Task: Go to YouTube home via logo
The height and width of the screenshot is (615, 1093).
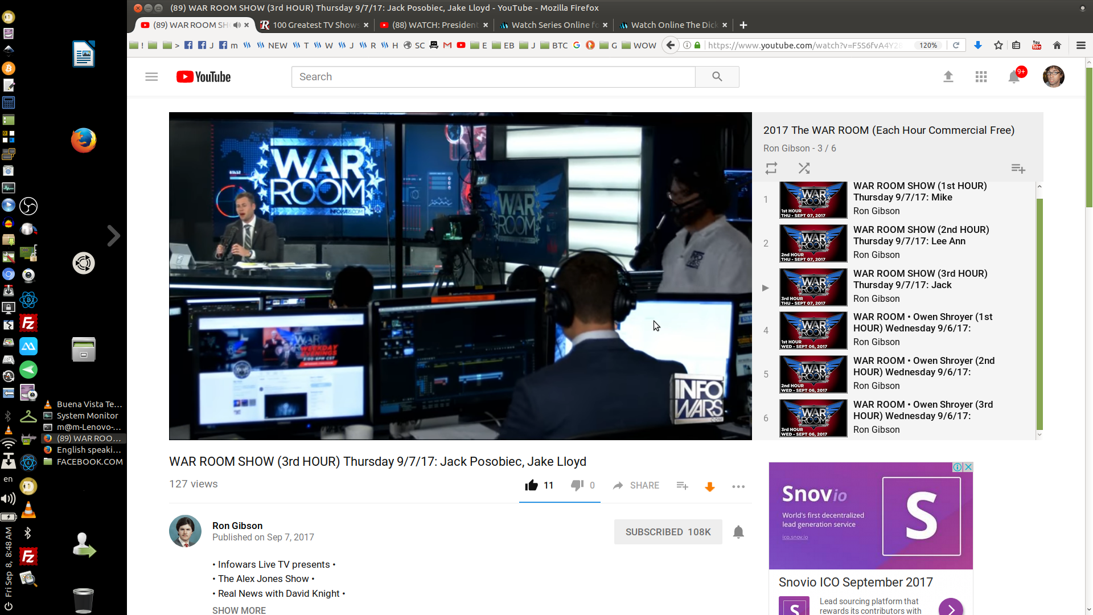Action: click(203, 77)
